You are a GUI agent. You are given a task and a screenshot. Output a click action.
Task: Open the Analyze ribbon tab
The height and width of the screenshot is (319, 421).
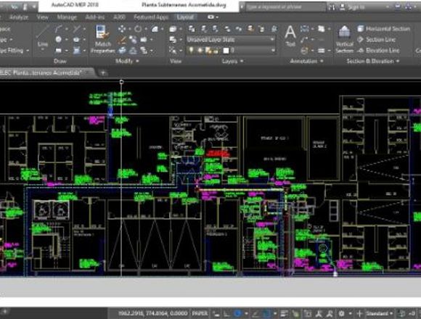tap(19, 17)
